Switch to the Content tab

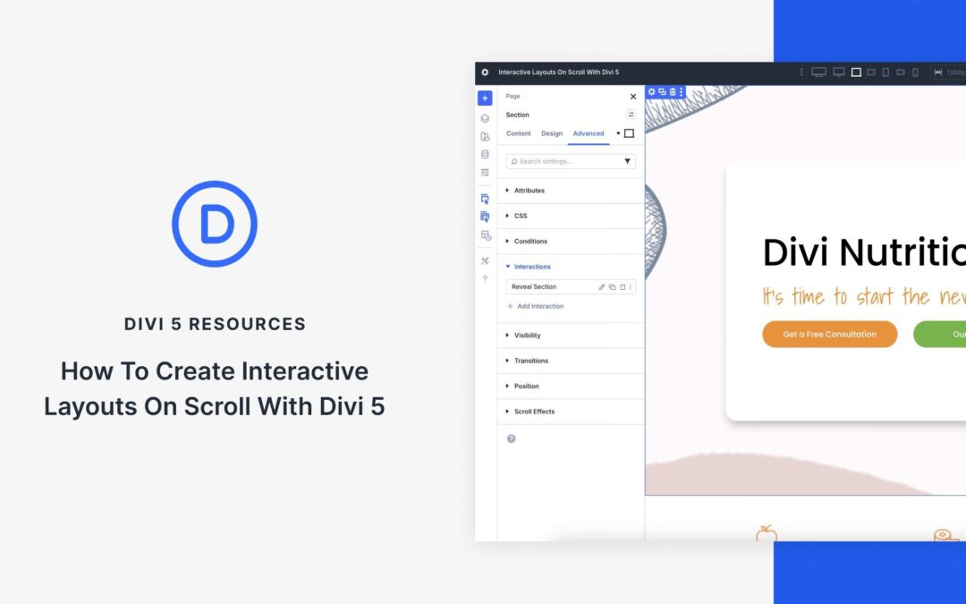coord(519,133)
